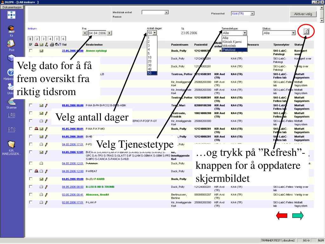
Task: Choose Mikrolab in Tjenestetype list
Action: (235, 46)
